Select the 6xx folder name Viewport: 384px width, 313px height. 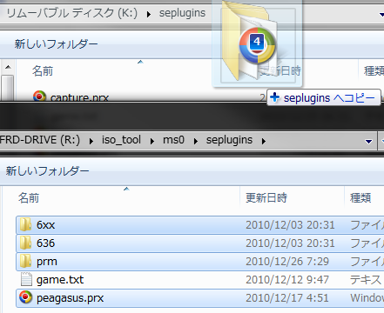[45, 225]
